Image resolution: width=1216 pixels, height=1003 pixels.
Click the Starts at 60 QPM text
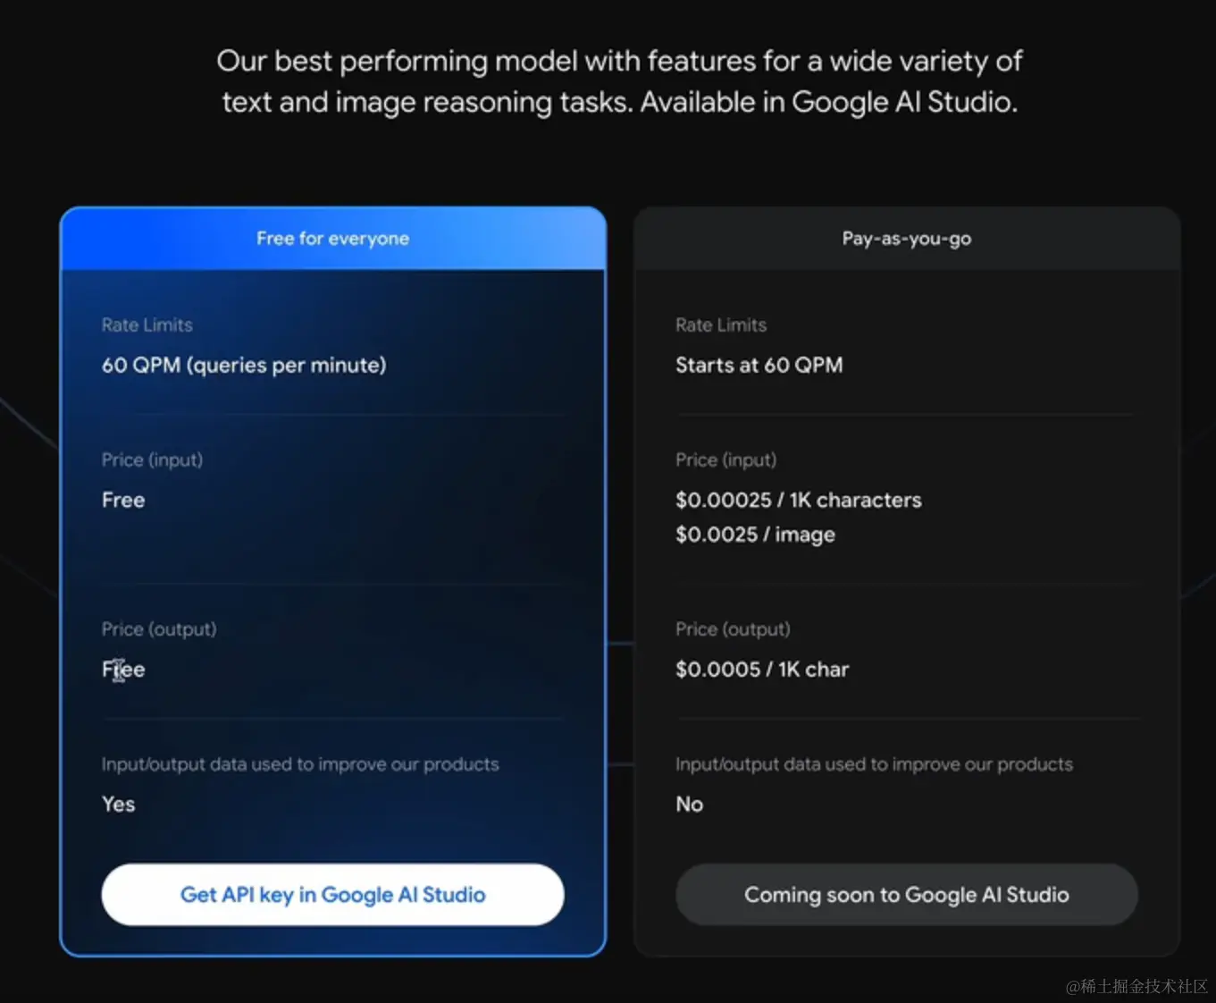(759, 365)
